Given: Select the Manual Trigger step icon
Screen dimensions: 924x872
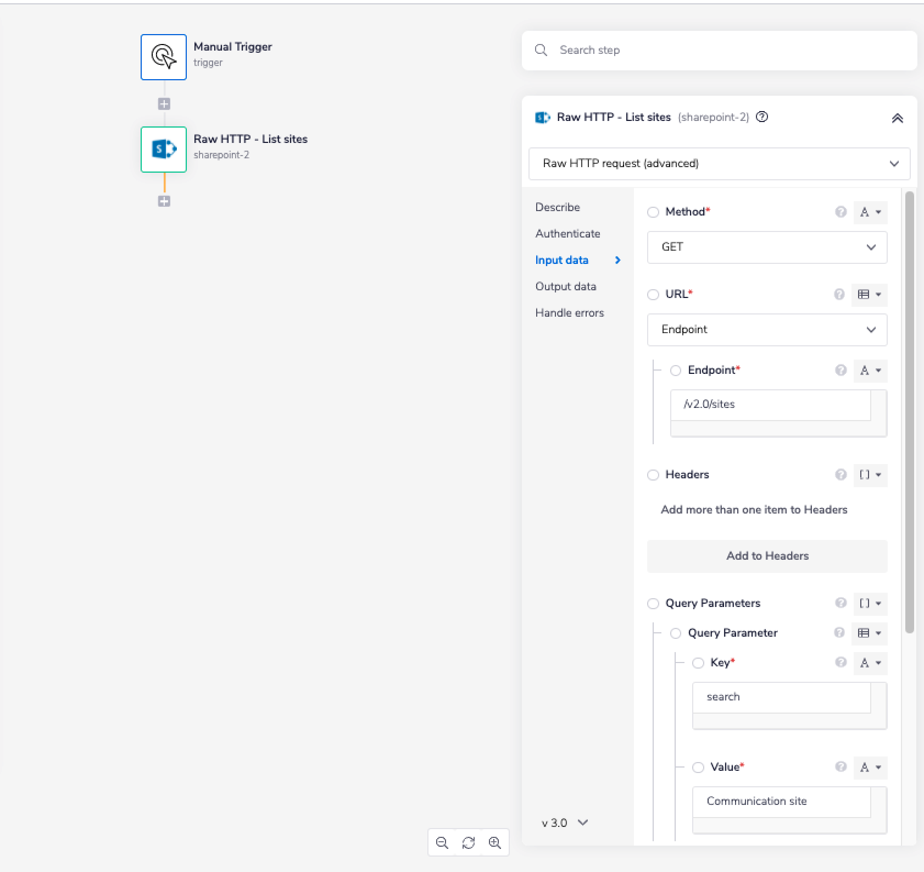Looking at the screenshot, I should tap(164, 57).
